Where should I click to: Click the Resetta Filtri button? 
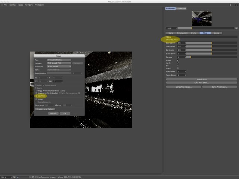[202, 79]
